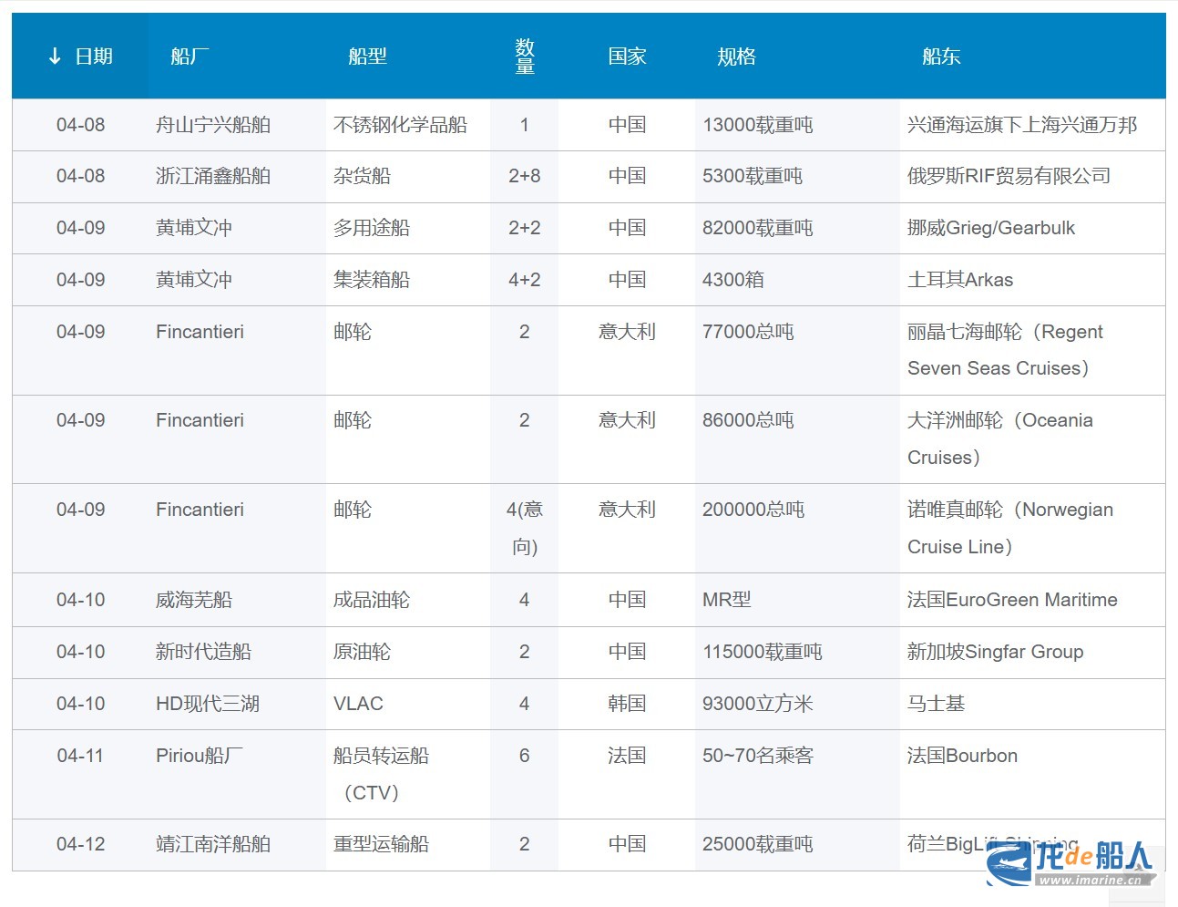
Task: Sort by the 规格 column header
Action: coord(736,57)
